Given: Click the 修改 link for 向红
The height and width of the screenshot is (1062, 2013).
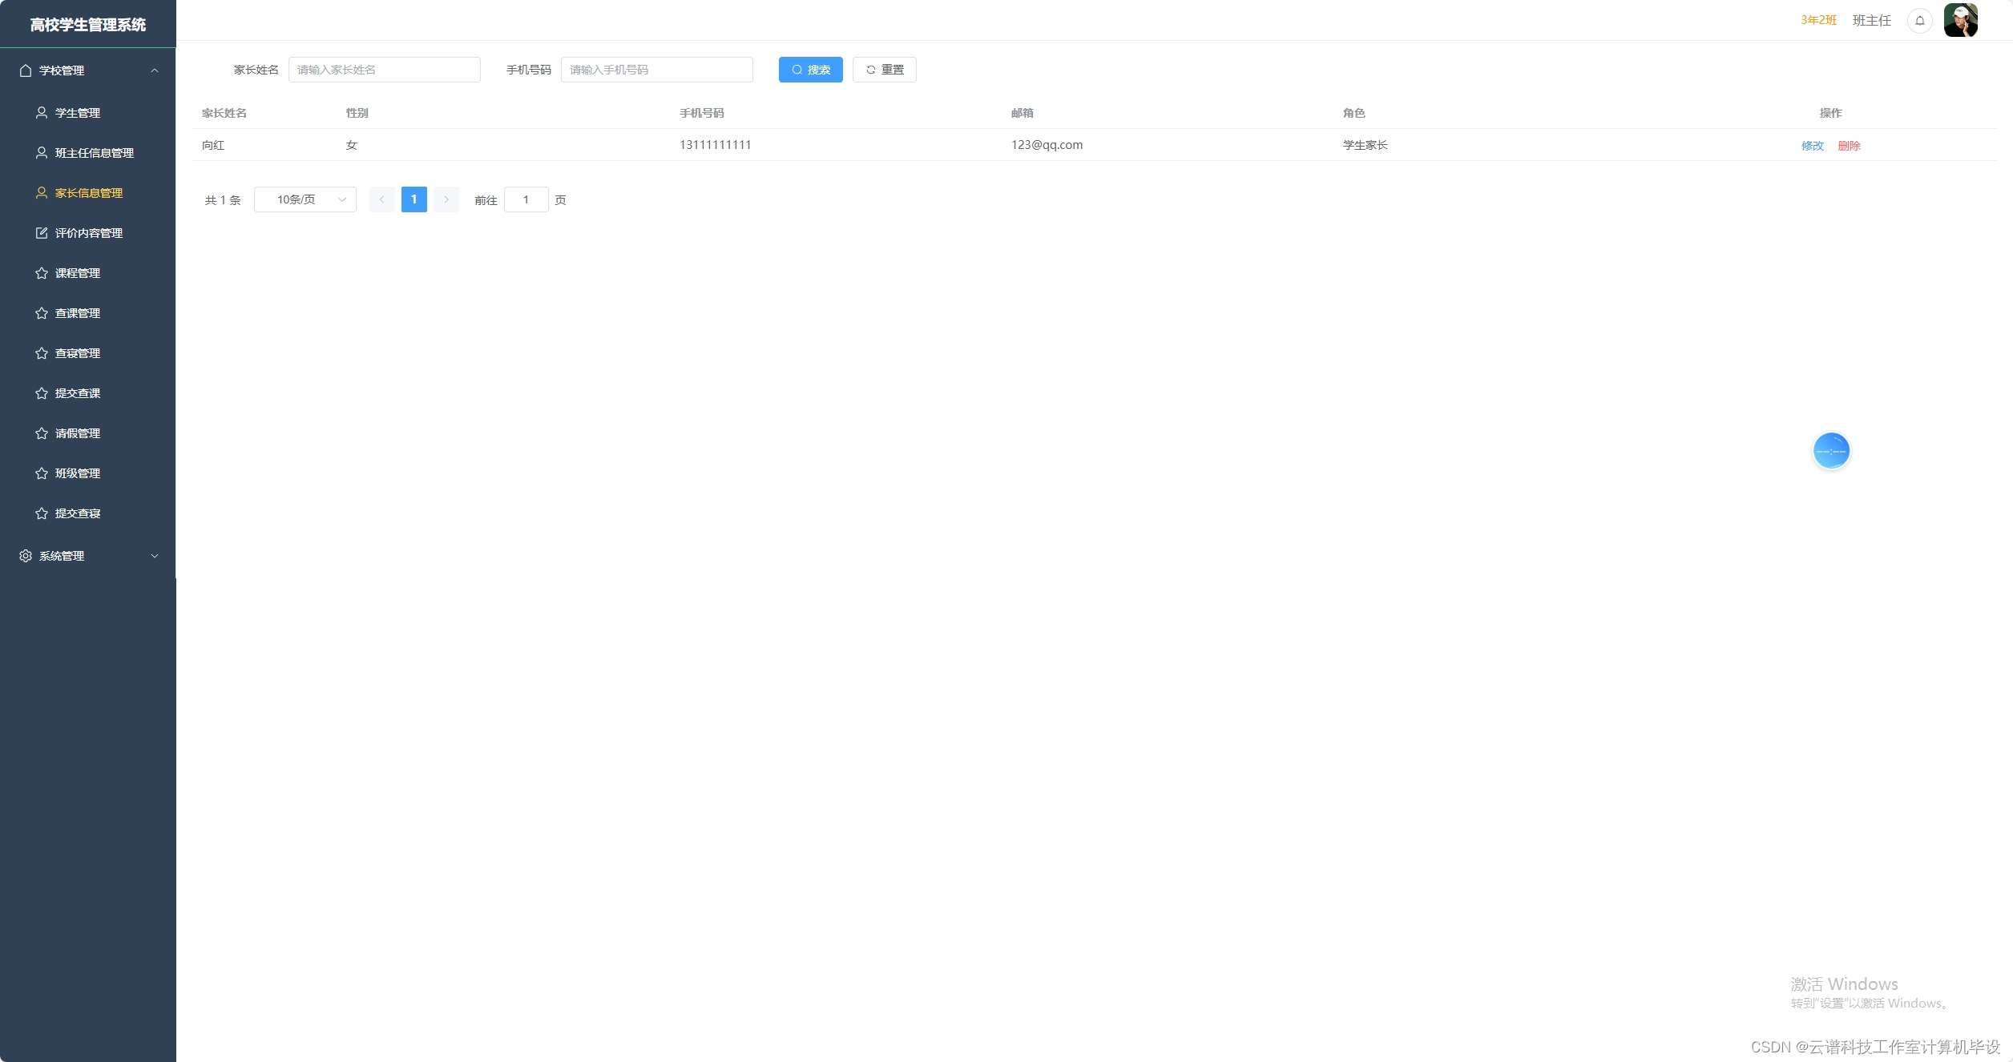Looking at the screenshot, I should coord(1812,146).
